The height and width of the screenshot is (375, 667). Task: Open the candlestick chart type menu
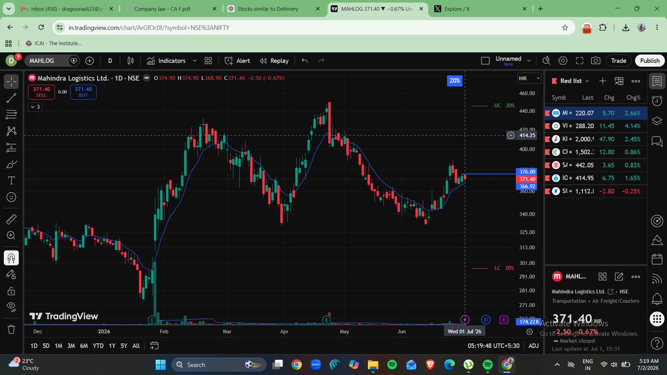point(131,61)
